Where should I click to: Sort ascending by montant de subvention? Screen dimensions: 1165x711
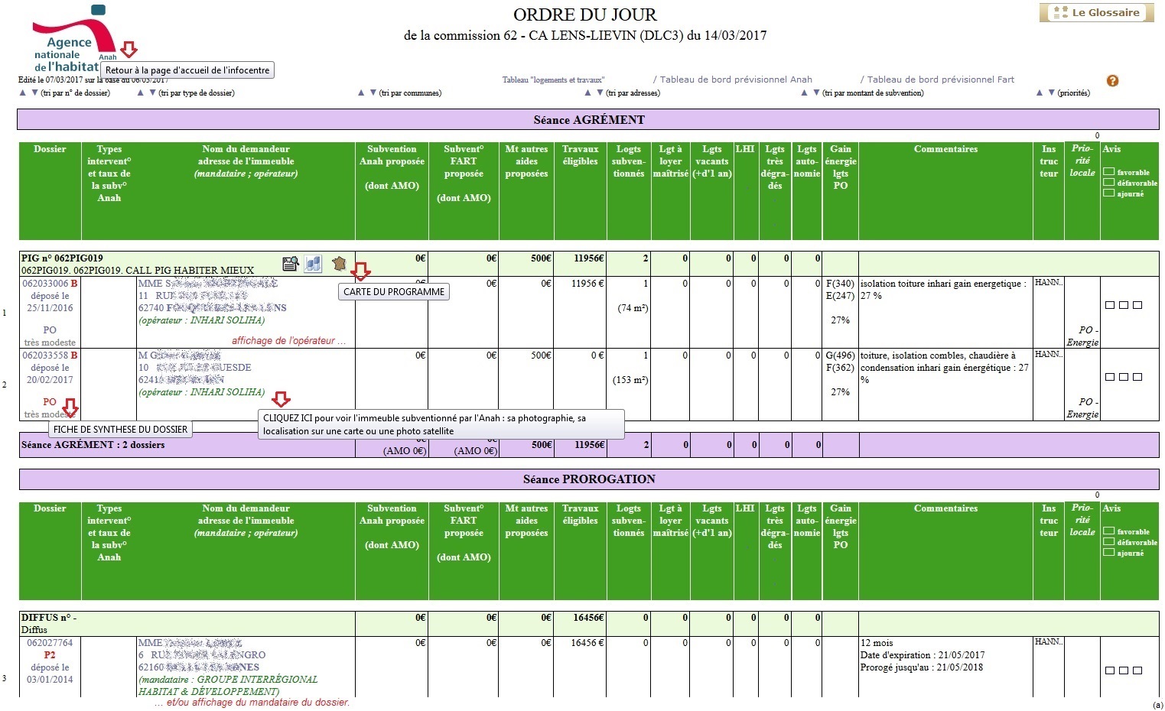(805, 93)
